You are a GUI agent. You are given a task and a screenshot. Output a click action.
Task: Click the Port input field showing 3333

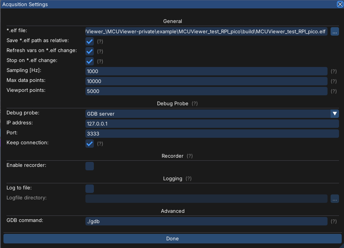212,134
